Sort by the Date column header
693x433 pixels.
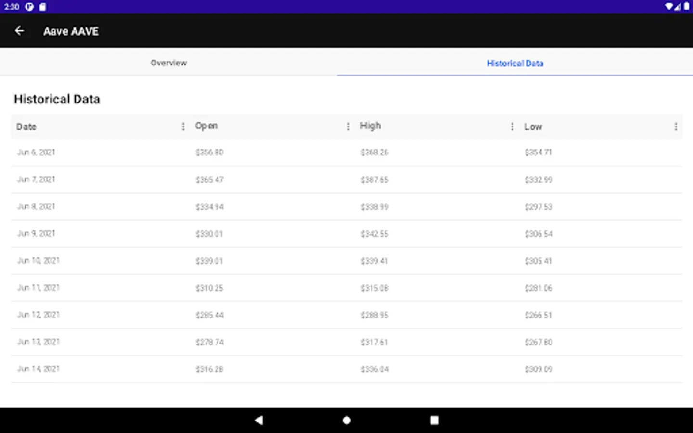click(x=26, y=127)
